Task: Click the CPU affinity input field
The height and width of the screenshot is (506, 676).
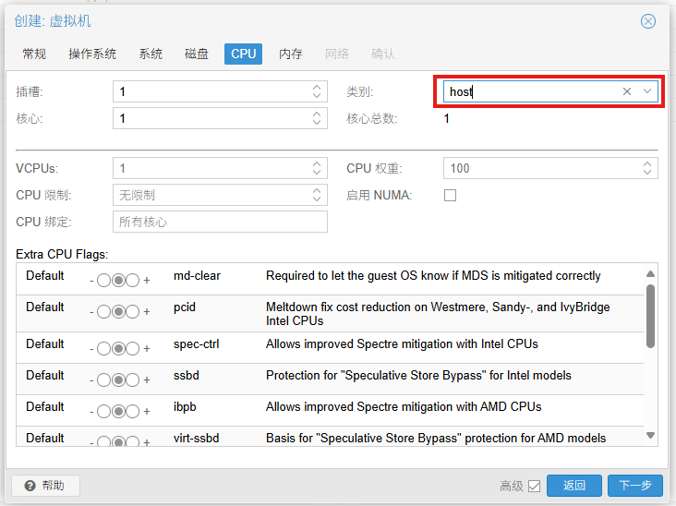Action: [220, 222]
